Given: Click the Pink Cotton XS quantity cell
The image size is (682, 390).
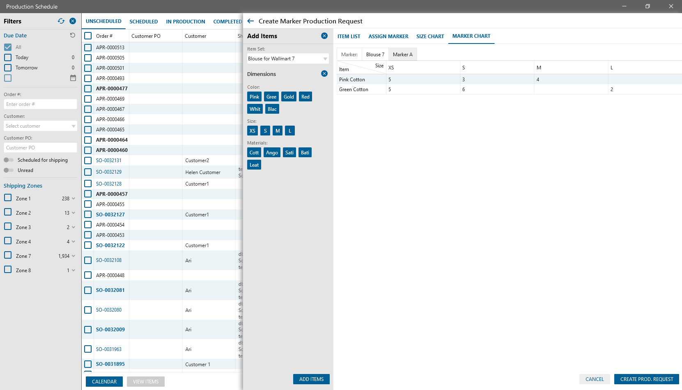Looking at the screenshot, I should click(x=423, y=80).
